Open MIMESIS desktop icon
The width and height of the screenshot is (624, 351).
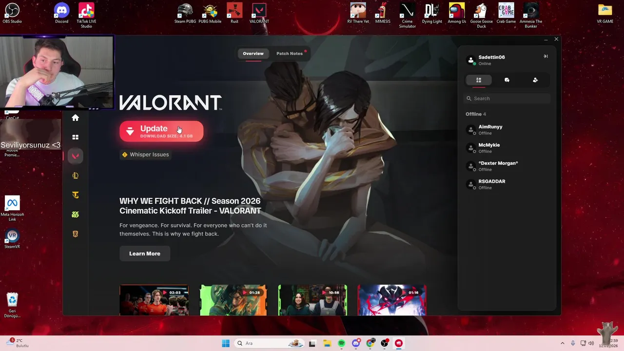click(383, 13)
